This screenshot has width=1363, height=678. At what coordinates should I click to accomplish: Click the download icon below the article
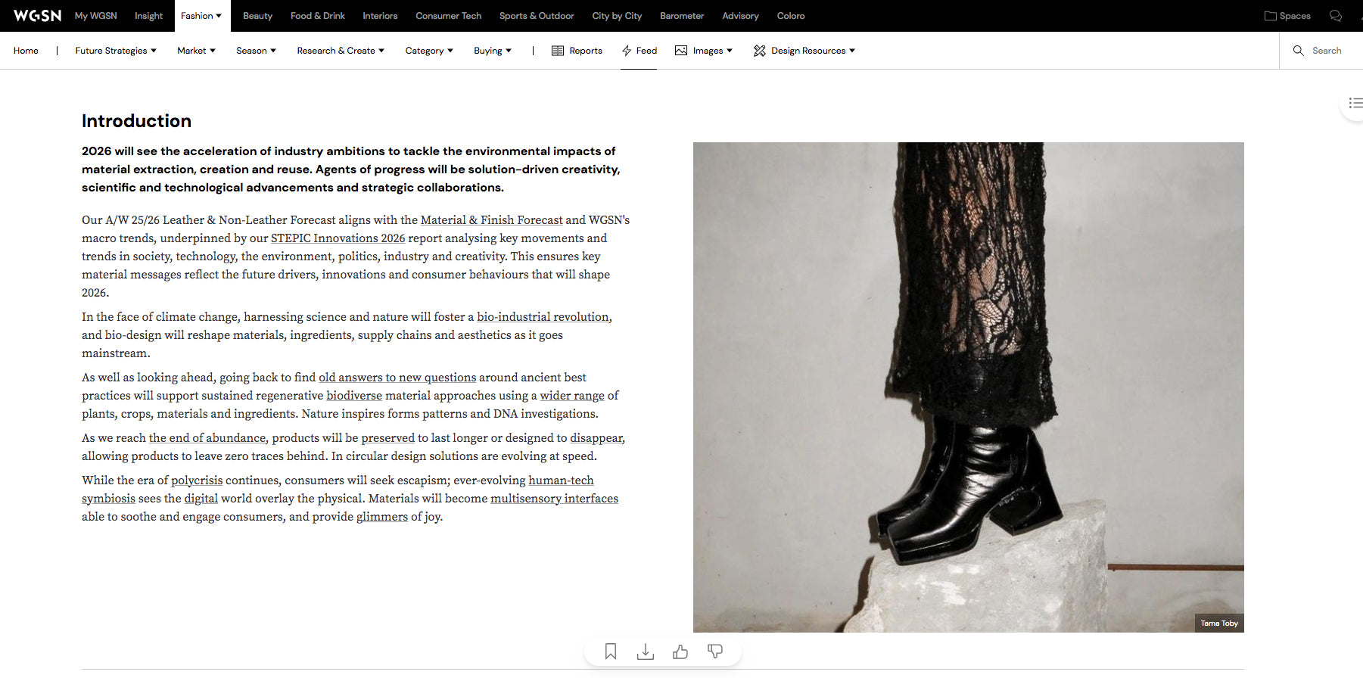(x=646, y=652)
